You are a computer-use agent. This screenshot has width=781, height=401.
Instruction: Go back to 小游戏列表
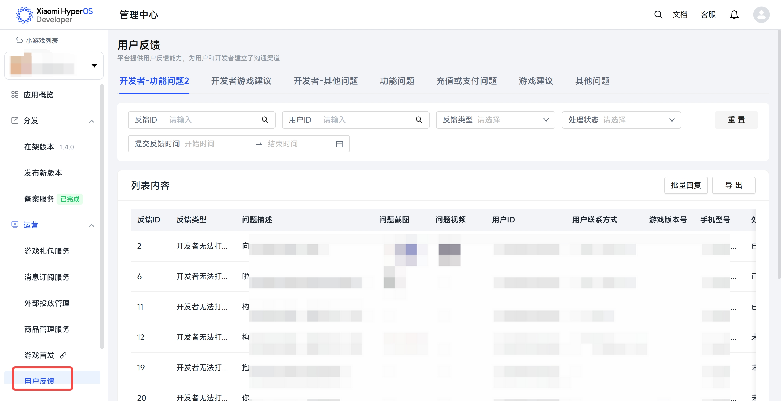pyautogui.click(x=42, y=41)
